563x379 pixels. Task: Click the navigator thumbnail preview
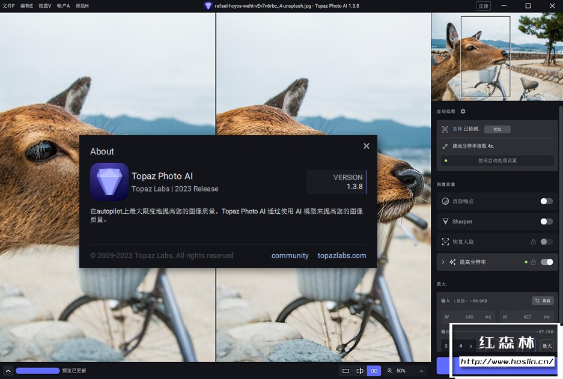click(497, 56)
